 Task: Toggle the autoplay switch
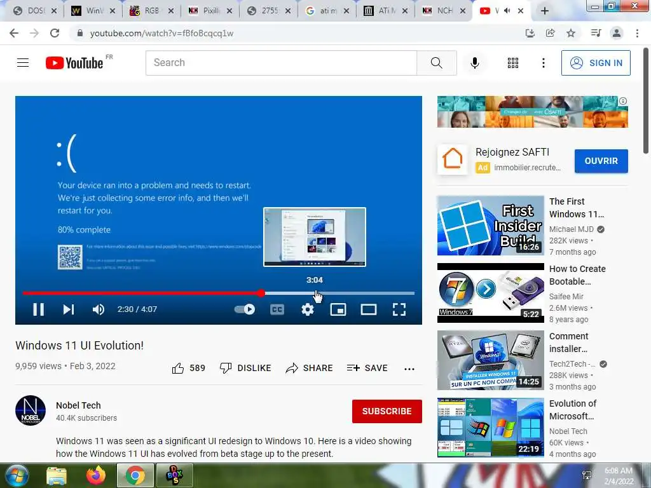click(x=245, y=309)
